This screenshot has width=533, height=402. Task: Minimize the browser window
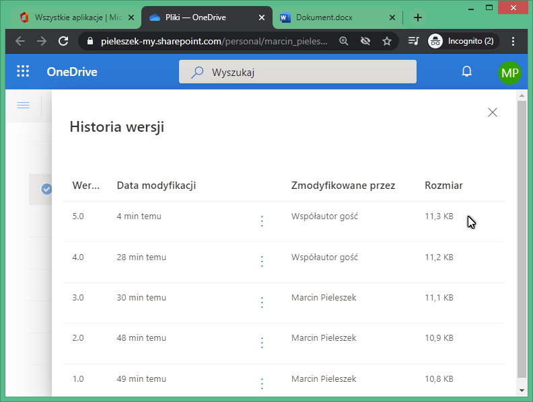[471, 8]
